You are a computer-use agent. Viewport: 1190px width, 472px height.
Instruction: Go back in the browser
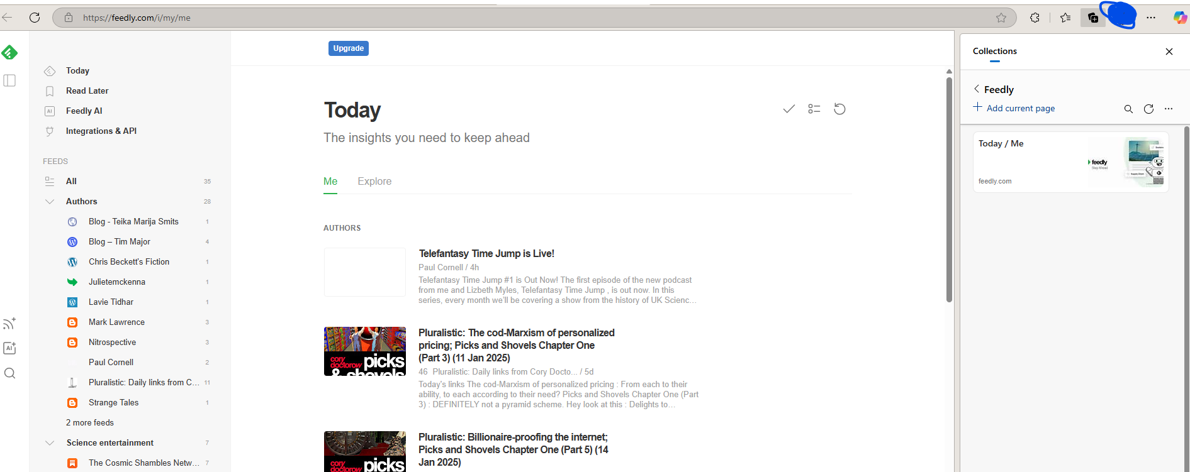pyautogui.click(x=7, y=18)
